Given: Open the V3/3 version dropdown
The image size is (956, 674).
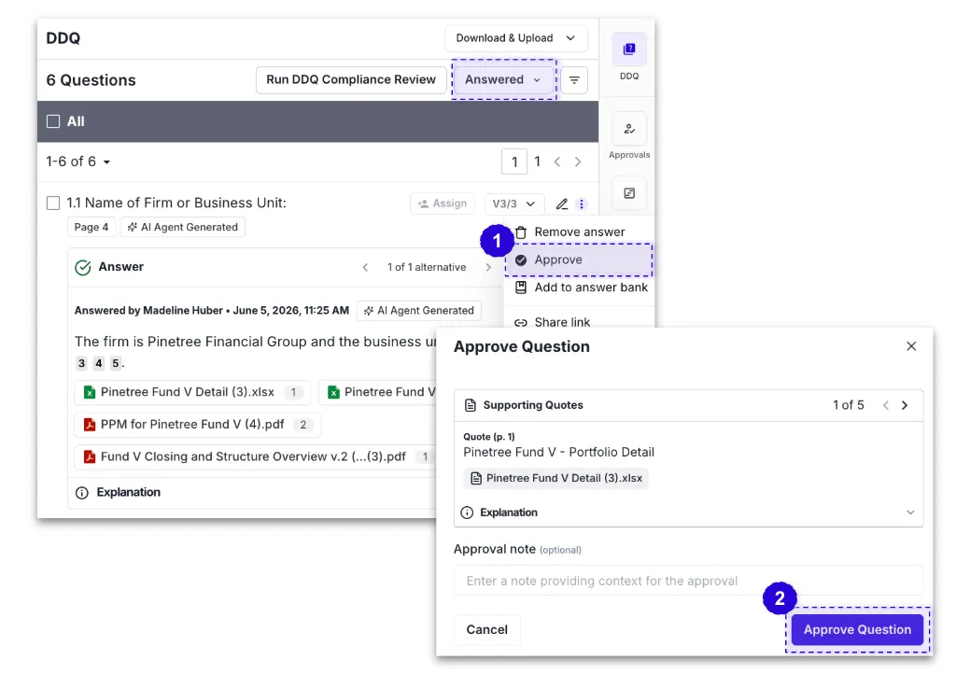Looking at the screenshot, I should (x=514, y=204).
